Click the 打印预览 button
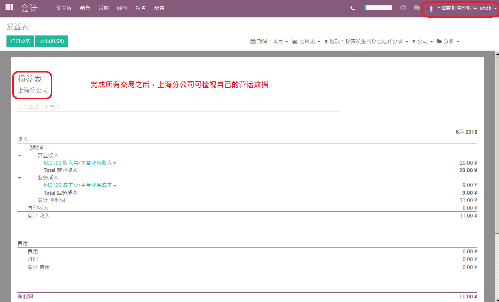This screenshot has width=499, height=302. pyautogui.click(x=20, y=41)
